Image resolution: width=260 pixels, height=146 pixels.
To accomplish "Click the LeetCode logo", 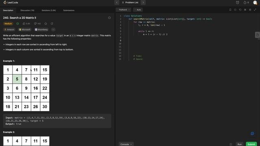I will point(11,2).
